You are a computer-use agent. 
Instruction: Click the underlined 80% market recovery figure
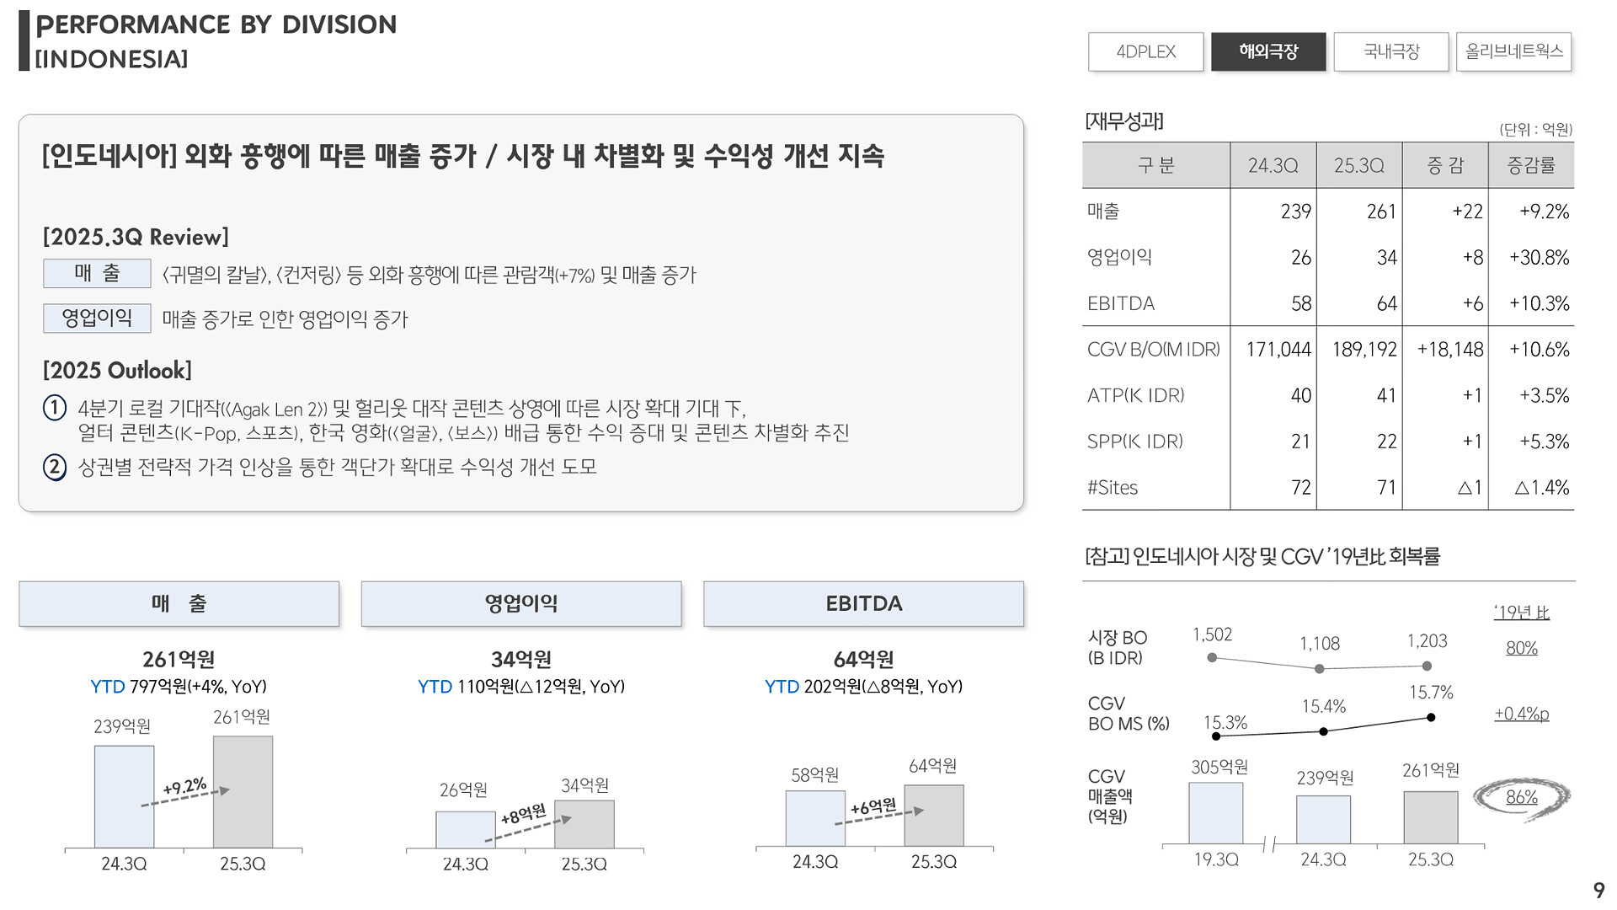1521,648
